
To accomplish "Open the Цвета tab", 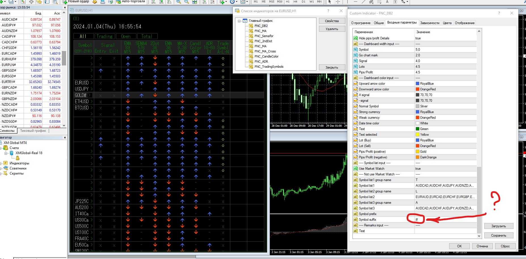I will click(x=447, y=23).
